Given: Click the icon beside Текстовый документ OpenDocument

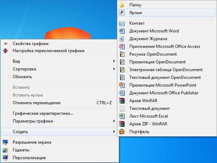Looking at the screenshot, I should coord(122,77).
